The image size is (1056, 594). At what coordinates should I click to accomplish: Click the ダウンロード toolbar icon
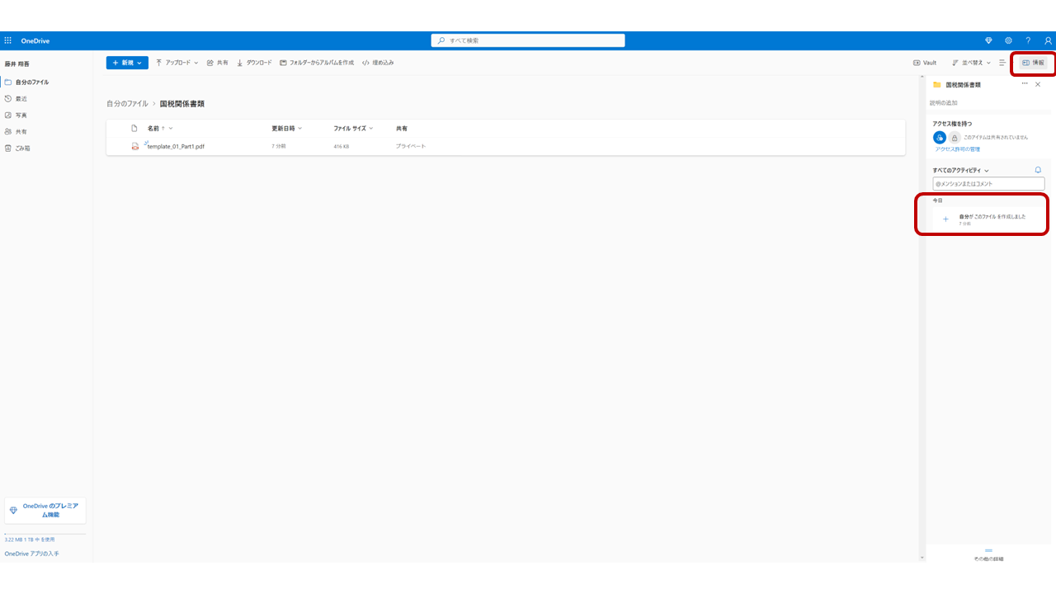click(x=254, y=63)
